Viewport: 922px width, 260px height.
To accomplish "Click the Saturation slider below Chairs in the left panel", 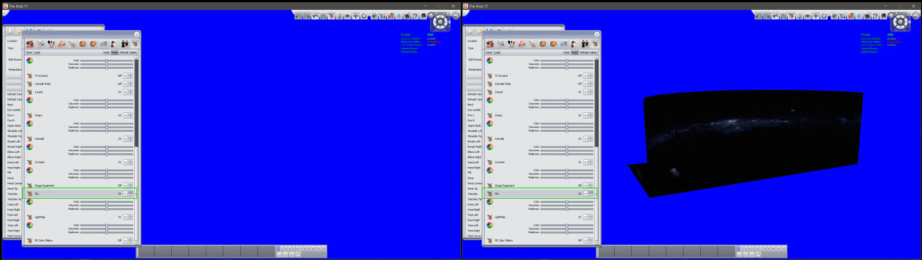I will 107,127.
